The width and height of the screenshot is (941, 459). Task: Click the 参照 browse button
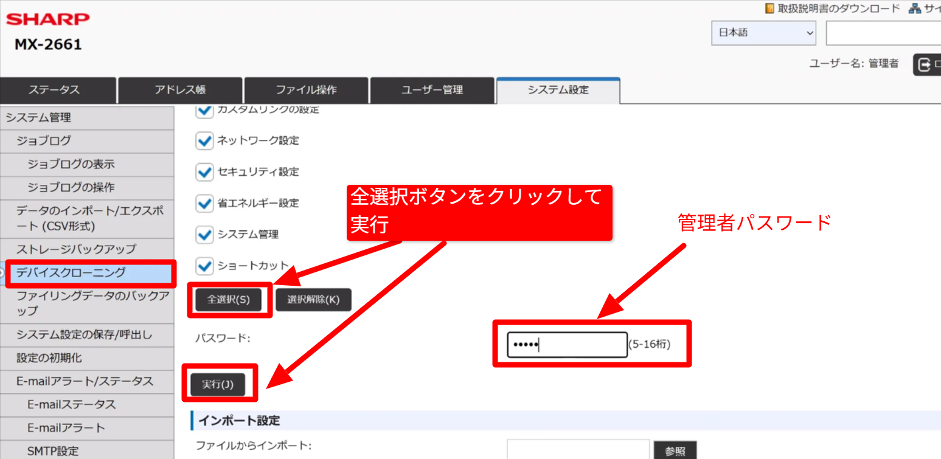[x=675, y=451]
